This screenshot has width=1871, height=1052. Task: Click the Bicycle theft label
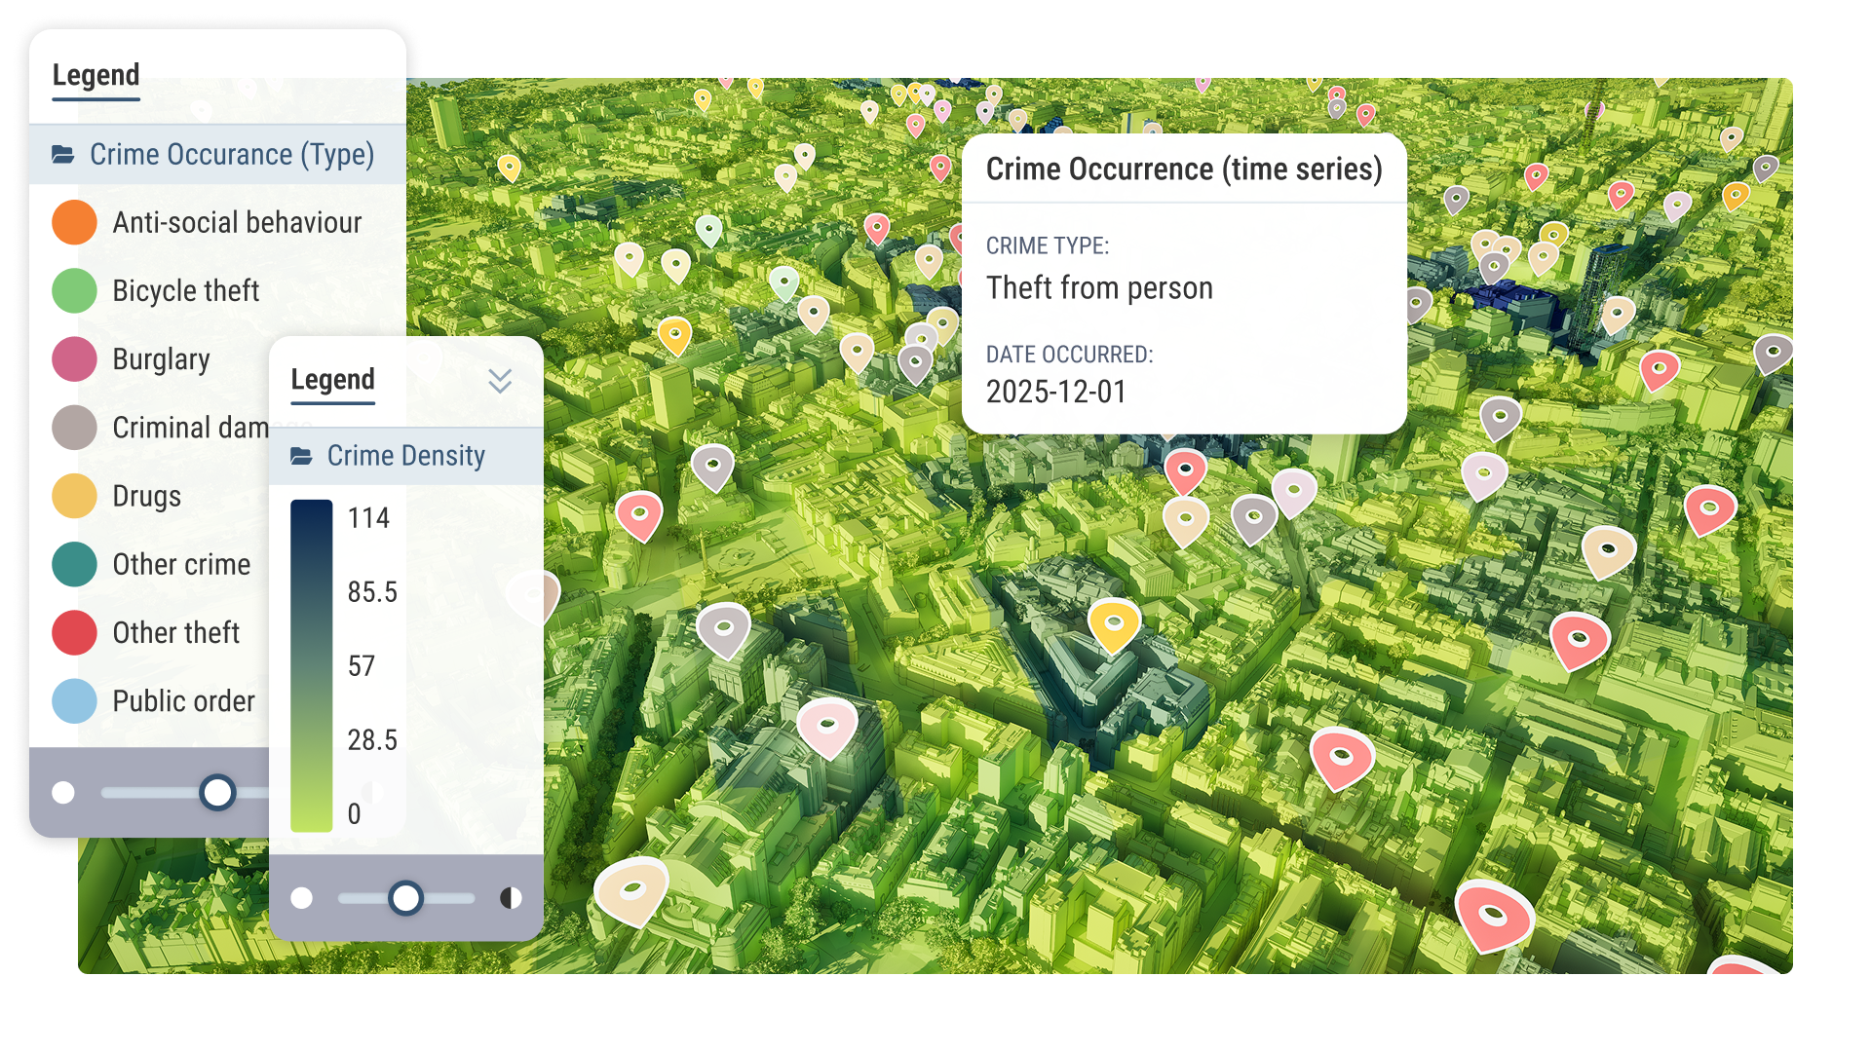186,291
